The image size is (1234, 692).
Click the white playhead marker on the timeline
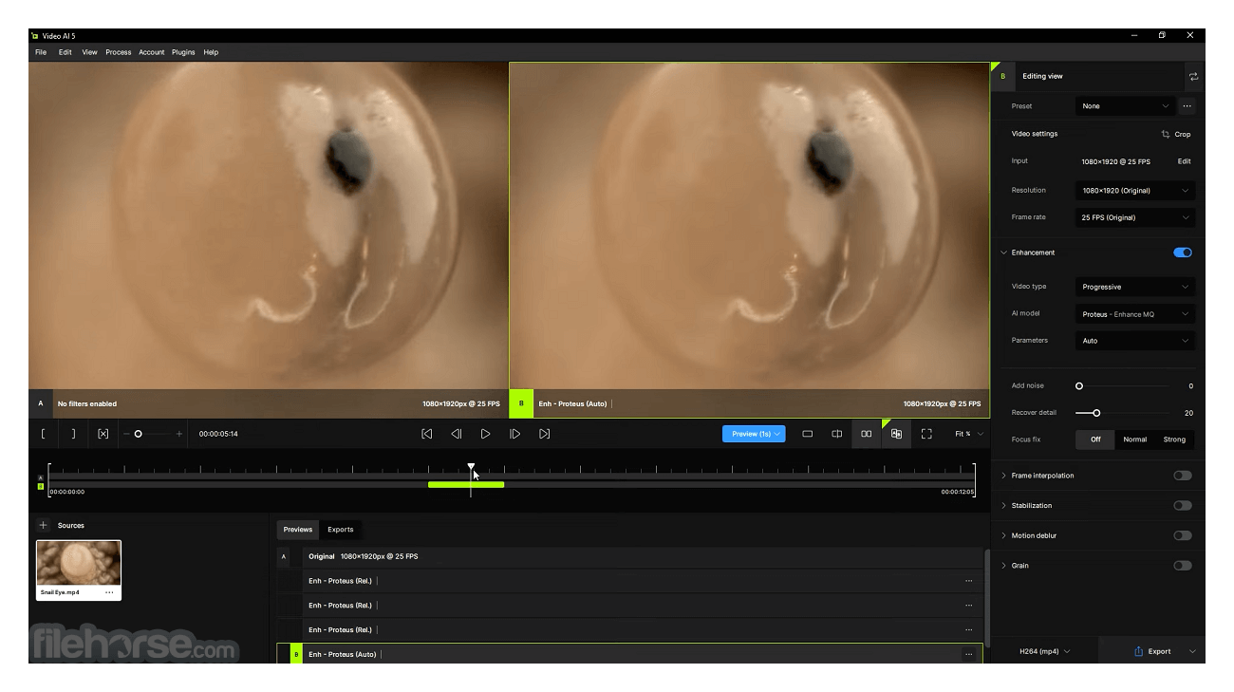coord(471,467)
